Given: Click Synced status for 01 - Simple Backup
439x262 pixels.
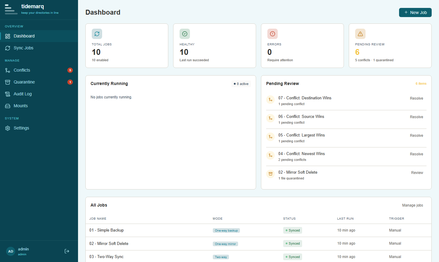Looking at the screenshot, I should [x=293, y=230].
